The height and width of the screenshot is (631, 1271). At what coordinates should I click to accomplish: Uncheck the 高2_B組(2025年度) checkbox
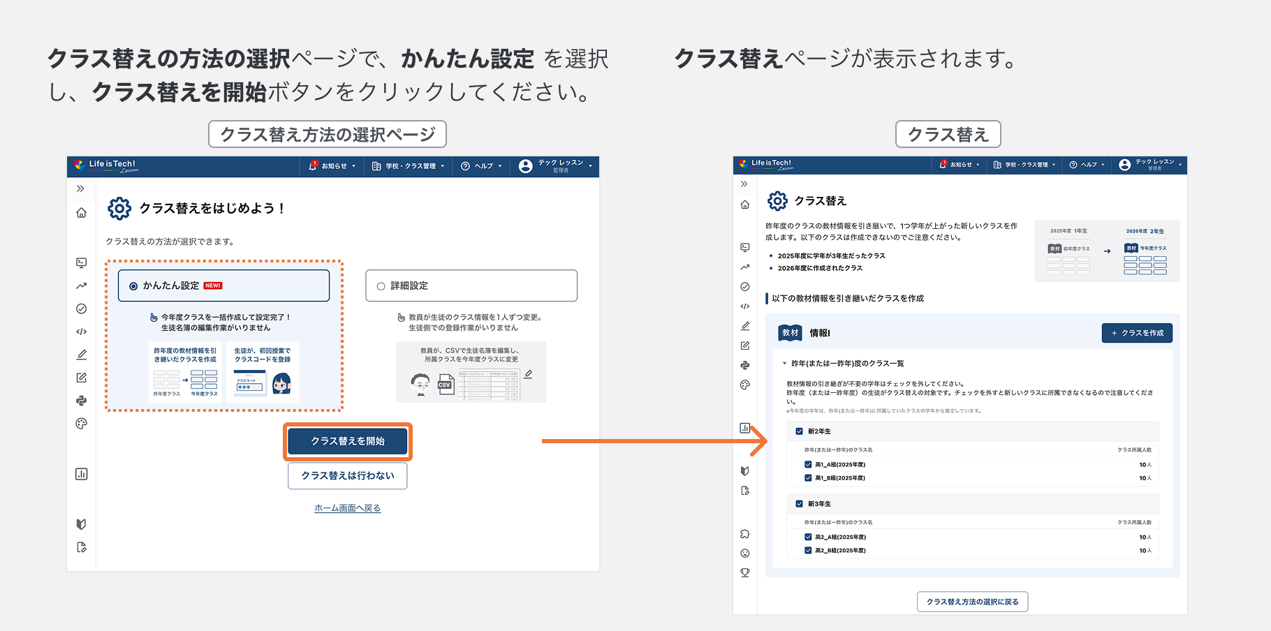808,551
